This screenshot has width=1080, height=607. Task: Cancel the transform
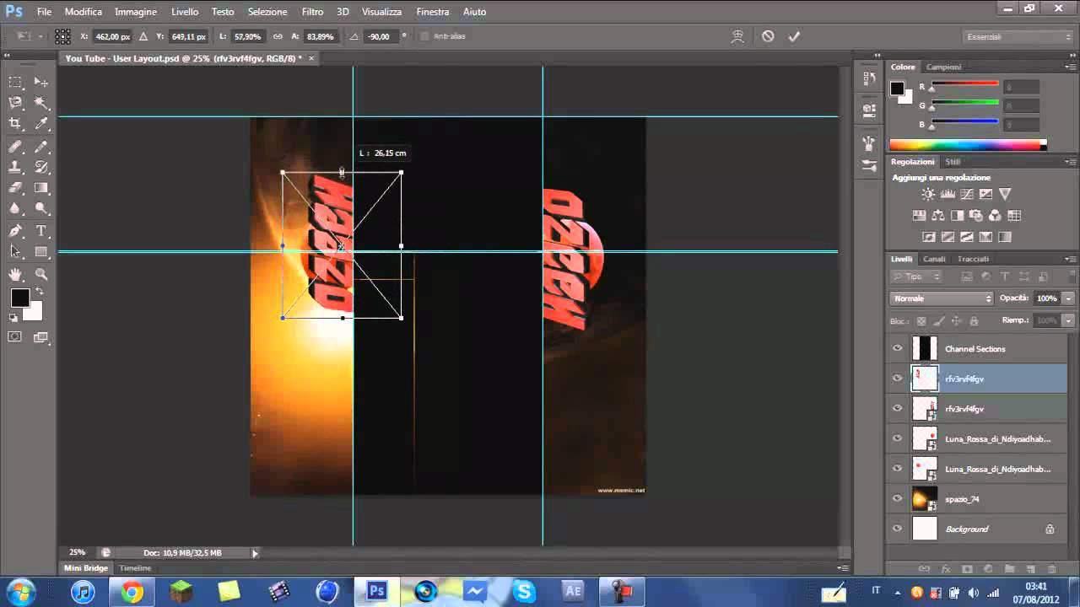(768, 36)
